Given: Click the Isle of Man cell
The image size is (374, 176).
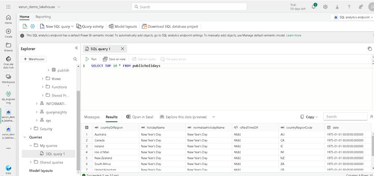Looking at the screenshot, I should pyautogui.click(x=115, y=152).
